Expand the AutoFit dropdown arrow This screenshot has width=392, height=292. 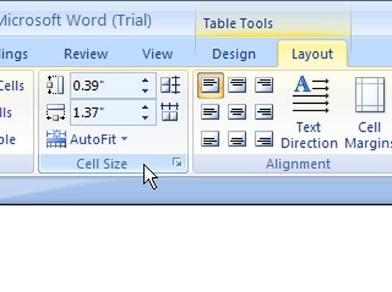click(x=125, y=138)
